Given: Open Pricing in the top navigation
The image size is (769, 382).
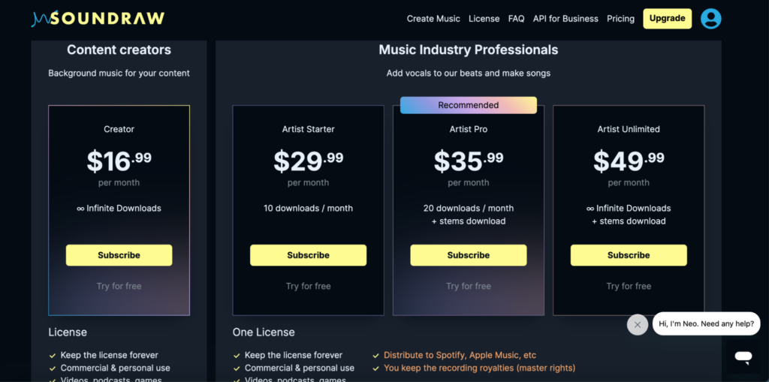Looking at the screenshot, I should point(620,19).
